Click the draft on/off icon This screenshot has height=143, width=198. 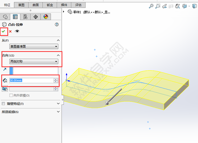point(5,89)
